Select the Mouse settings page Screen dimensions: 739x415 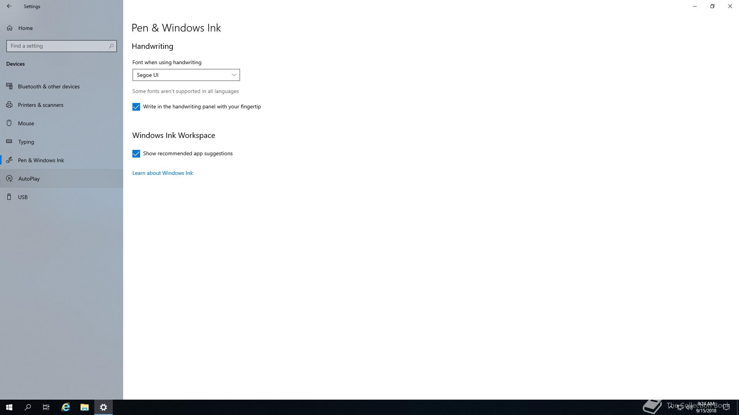[x=62, y=123]
